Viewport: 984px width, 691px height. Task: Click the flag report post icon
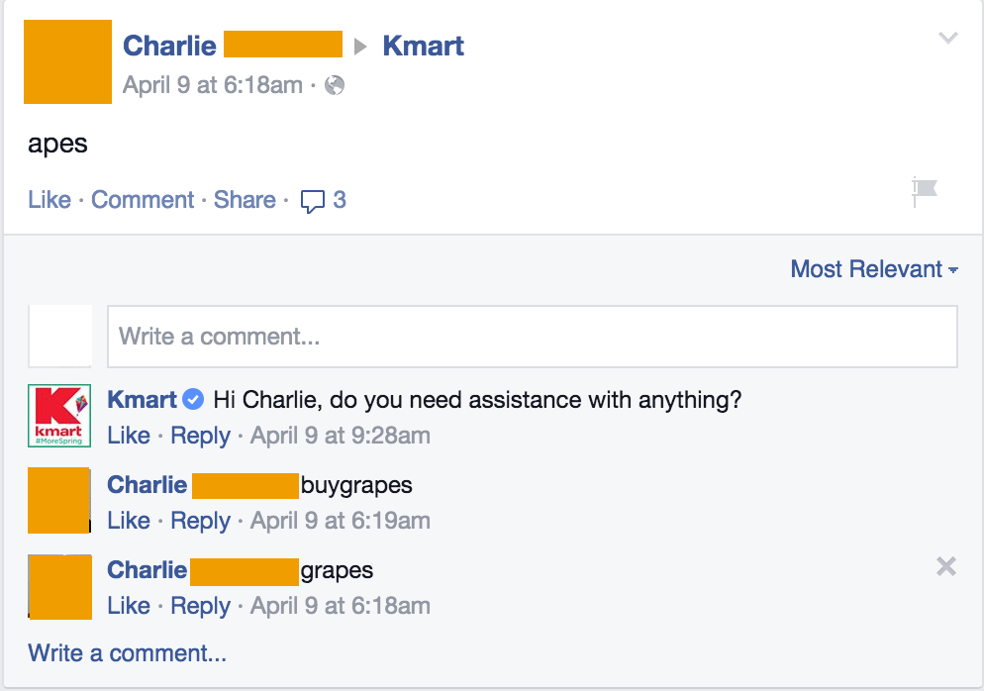(x=925, y=191)
